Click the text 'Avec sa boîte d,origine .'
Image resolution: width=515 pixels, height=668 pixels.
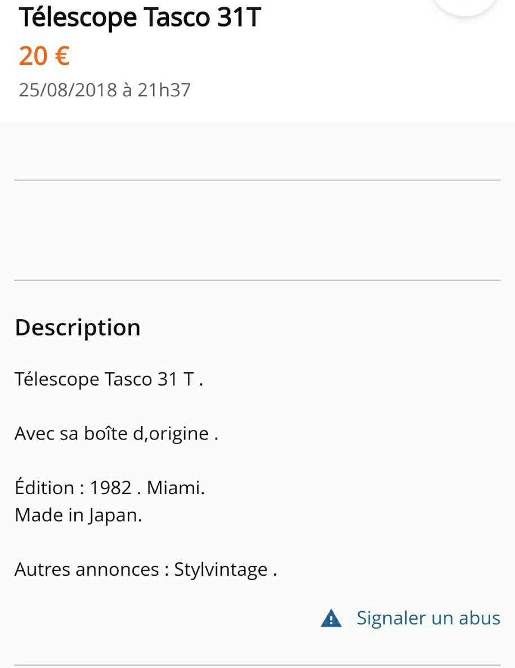[x=116, y=434]
